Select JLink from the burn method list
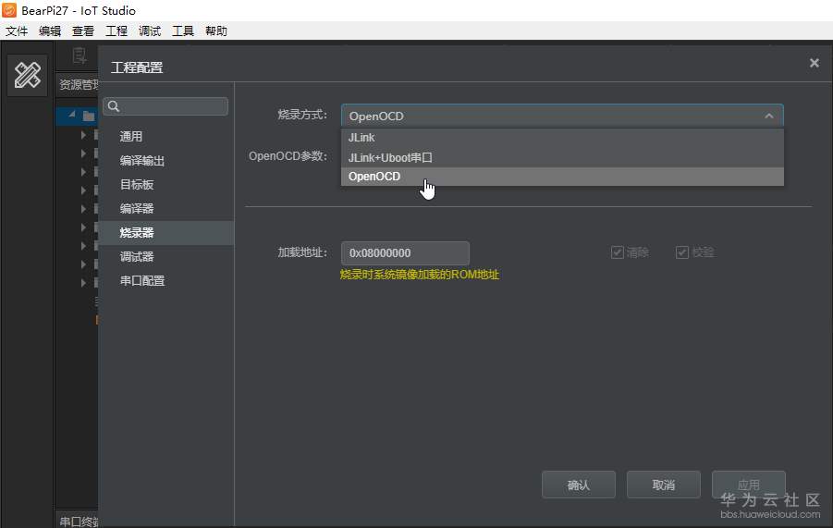The height and width of the screenshot is (528, 833). (x=562, y=138)
